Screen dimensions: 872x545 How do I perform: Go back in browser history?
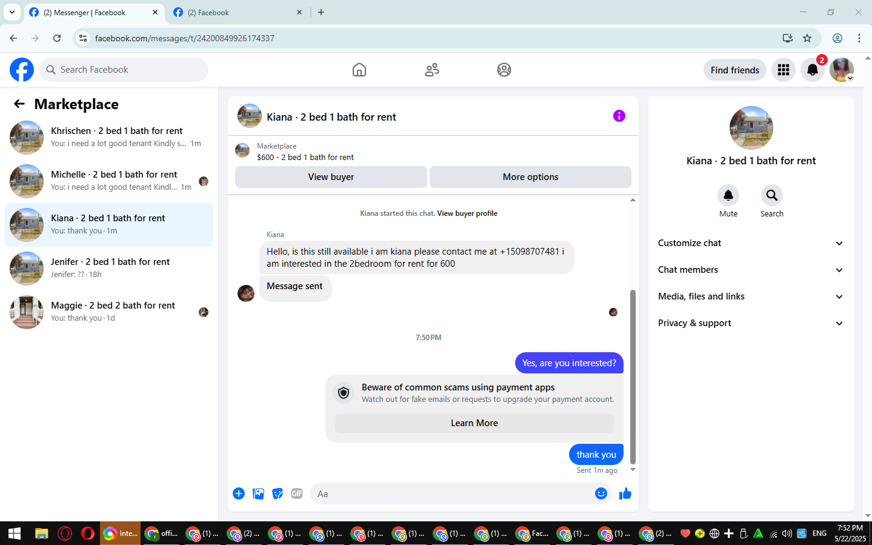click(x=13, y=38)
